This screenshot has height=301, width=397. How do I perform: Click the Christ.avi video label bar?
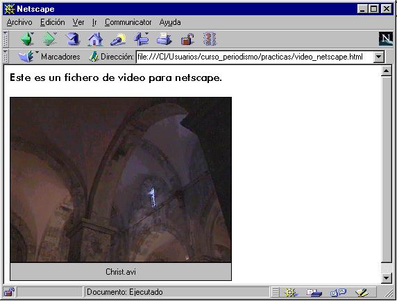[121, 272]
